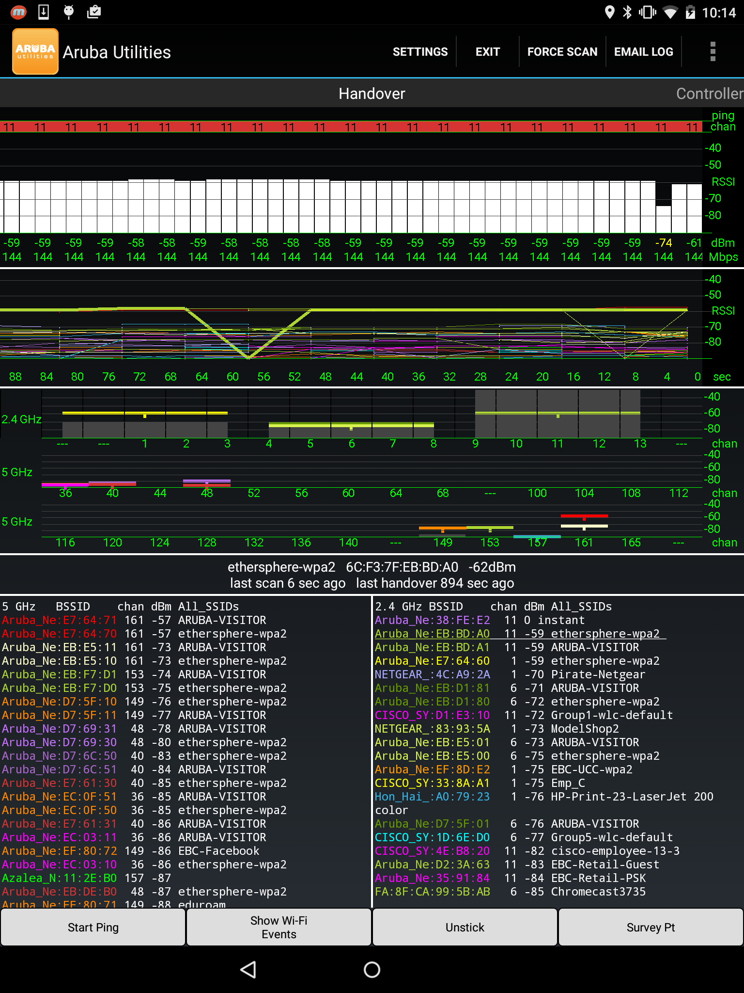
Task: Tap the red 'm' notification icon
Action: 18,12
